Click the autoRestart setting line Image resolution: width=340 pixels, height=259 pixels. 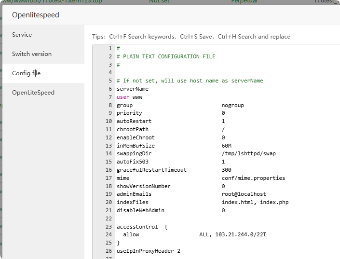pyautogui.click(x=134, y=121)
